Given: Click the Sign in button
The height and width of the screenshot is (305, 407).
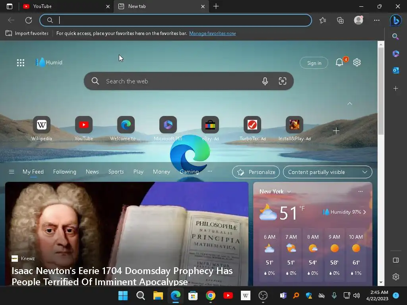Looking at the screenshot, I should coord(314,63).
